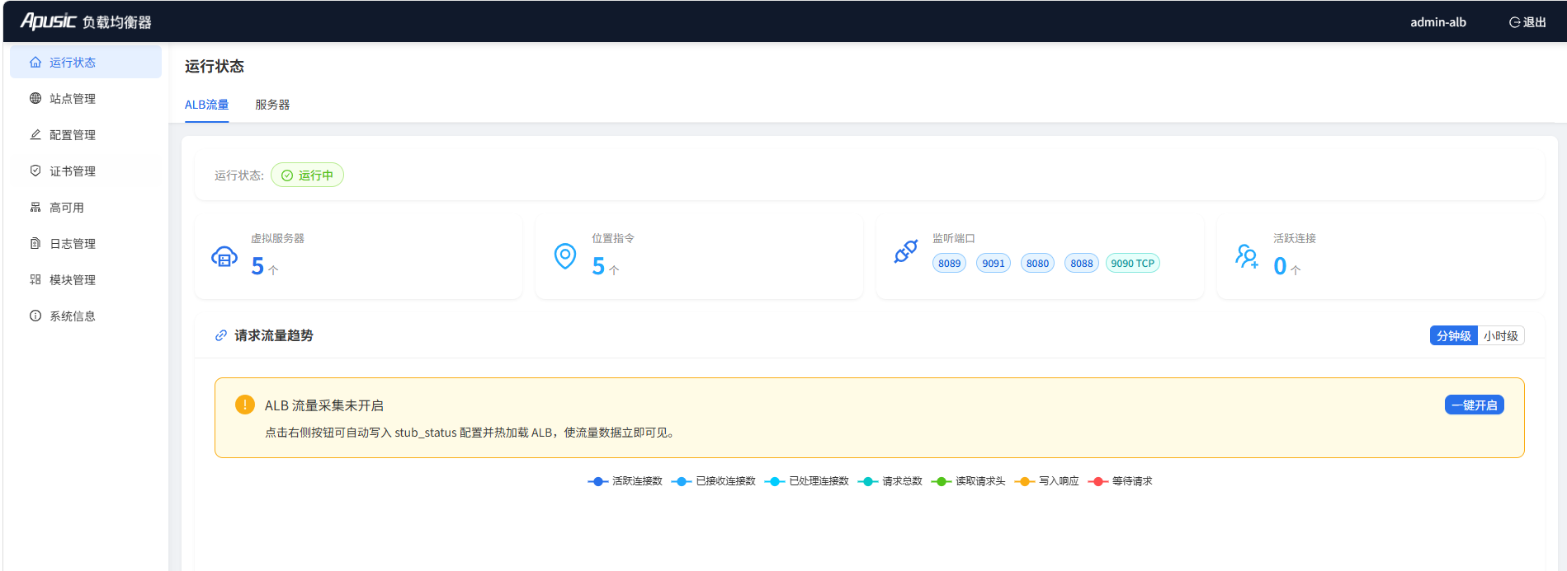Screen dimensions: 1567x571
Task: Click the 运行状态: label above the cards
Action: click(x=239, y=176)
